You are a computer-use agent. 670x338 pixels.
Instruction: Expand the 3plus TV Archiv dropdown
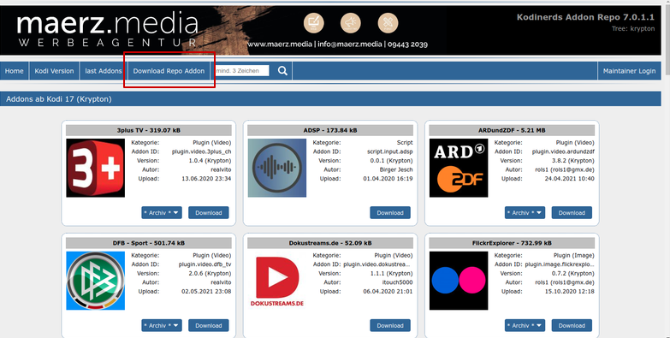pyautogui.click(x=162, y=213)
